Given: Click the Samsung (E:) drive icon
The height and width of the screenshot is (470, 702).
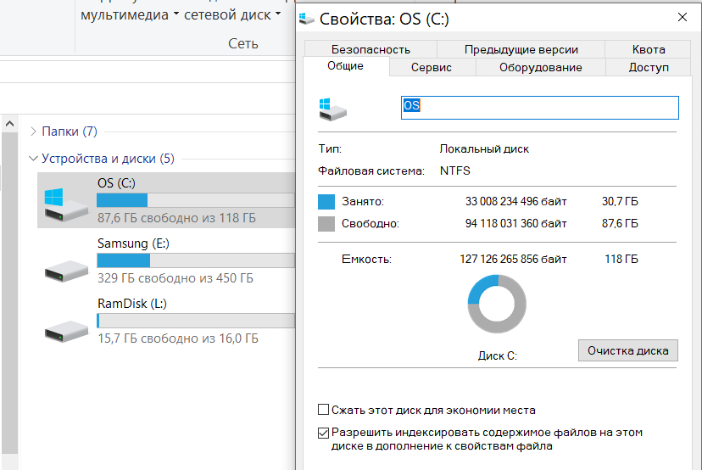Looking at the screenshot, I should coord(65,269).
